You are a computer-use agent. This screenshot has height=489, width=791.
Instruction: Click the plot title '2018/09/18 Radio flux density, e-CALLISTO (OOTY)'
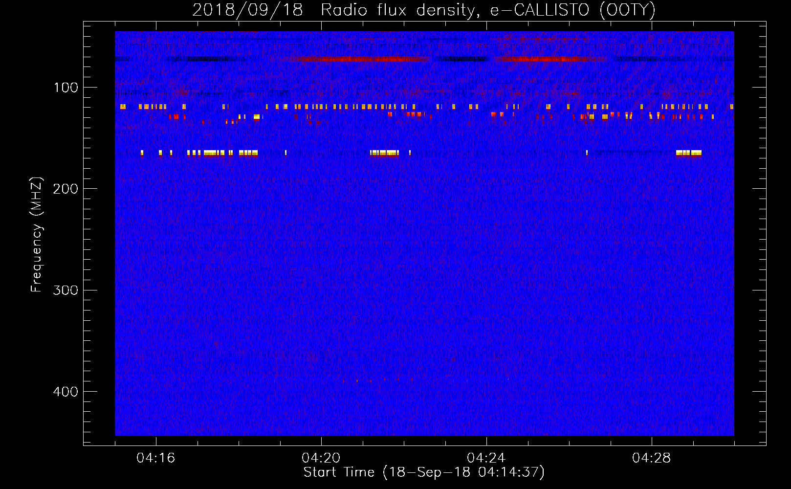[x=424, y=10]
